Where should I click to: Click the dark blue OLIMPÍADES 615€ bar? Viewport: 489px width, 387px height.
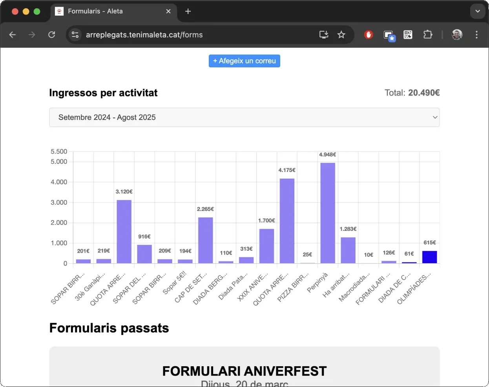(x=430, y=257)
